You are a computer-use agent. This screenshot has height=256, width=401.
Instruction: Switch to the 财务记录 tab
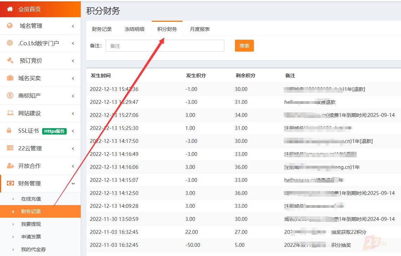click(x=102, y=29)
